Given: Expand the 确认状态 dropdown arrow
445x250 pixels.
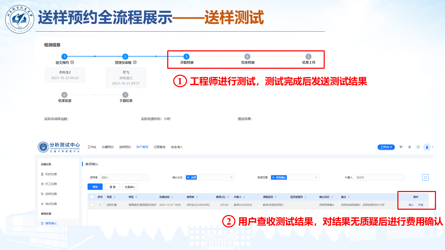Looking at the screenshot, I should pos(231,177).
